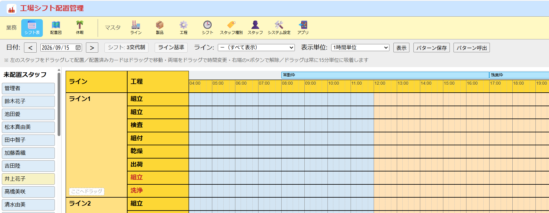Click the 検査 process row
Image resolution: width=549 pixels, height=213 pixels.
coord(158,125)
